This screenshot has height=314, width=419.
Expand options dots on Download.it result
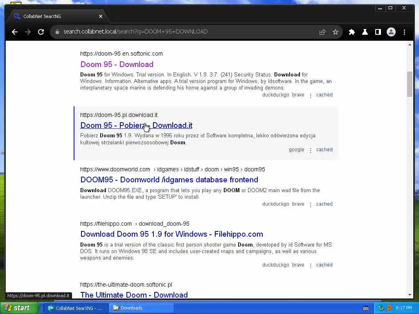(311, 150)
